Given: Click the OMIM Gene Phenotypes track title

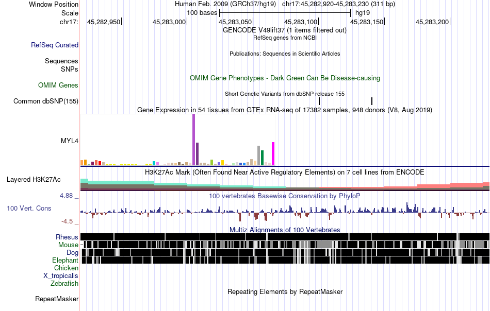Looking at the screenshot, I should (285, 78).
